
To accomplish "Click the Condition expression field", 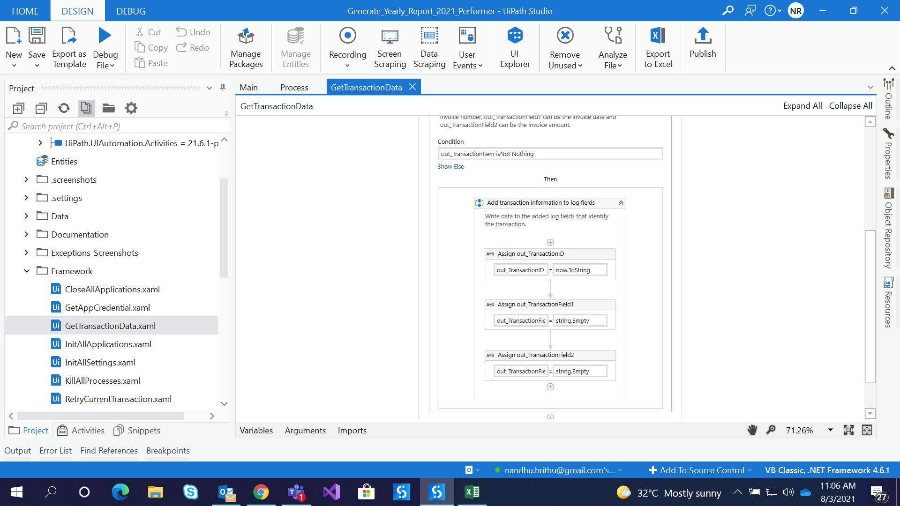I will pos(549,154).
